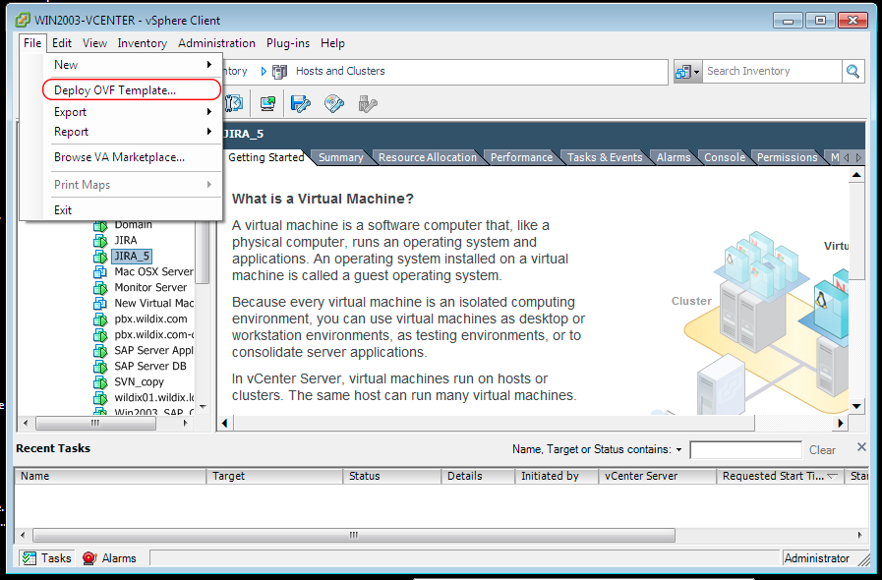Select the JIRA virtual machine in tree
Screen dimensions: 882x580
(126, 240)
